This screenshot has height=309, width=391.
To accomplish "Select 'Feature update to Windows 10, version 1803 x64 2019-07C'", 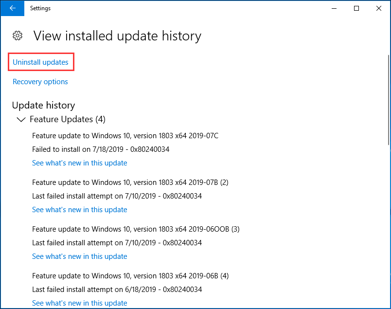I will [125, 136].
